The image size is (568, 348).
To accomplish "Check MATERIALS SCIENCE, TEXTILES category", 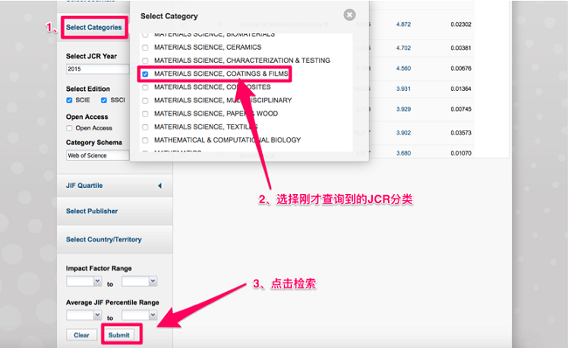I will pyautogui.click(x=145, y=127).
